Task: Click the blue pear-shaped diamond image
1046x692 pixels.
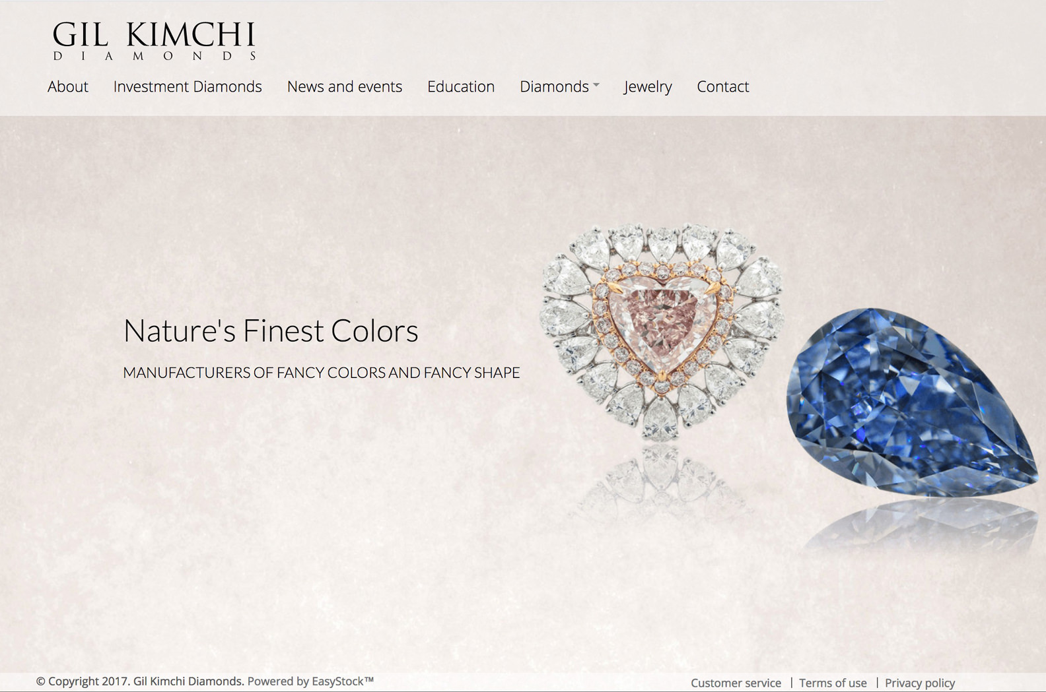Action: (x=912, y=401)
